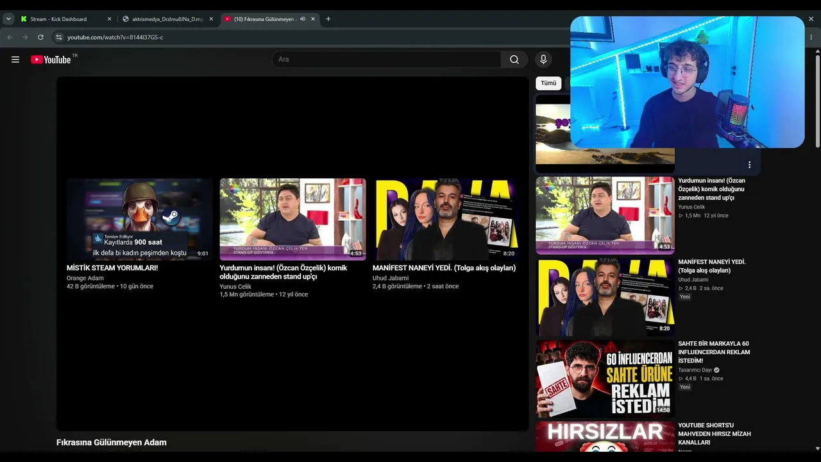This screenshot has height=462, width=821.
Task: Click the magnifier search button
Action: [514, 60]
